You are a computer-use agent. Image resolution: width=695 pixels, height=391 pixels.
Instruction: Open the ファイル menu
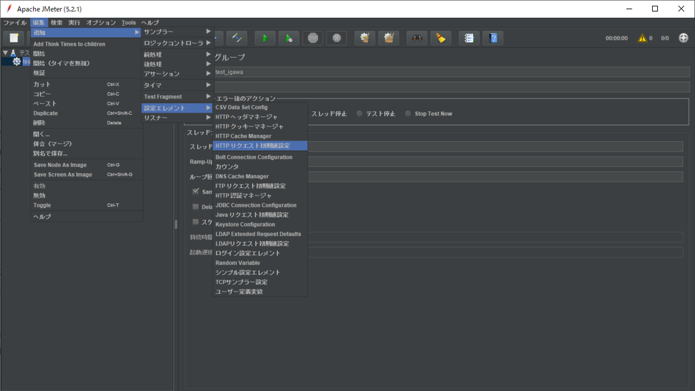coord(15,23)
